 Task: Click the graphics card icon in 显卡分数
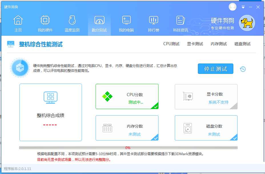click(x=188, y=96)
